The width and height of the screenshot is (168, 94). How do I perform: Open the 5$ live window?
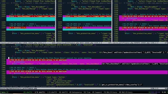(87, 92)
